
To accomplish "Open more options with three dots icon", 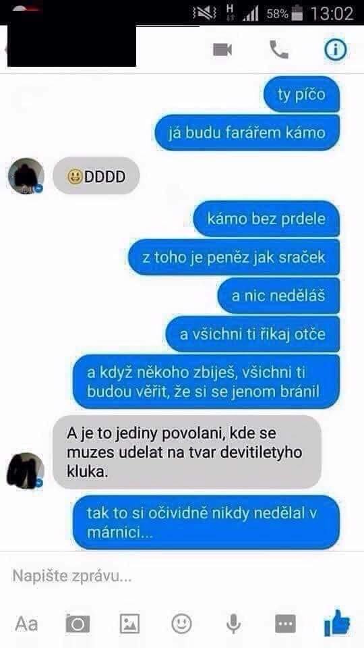I will (286, 624).
